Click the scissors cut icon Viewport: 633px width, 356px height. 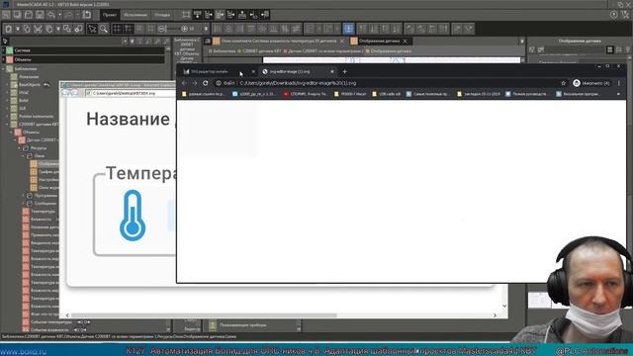pyautogui.click(x=38, y=29)
